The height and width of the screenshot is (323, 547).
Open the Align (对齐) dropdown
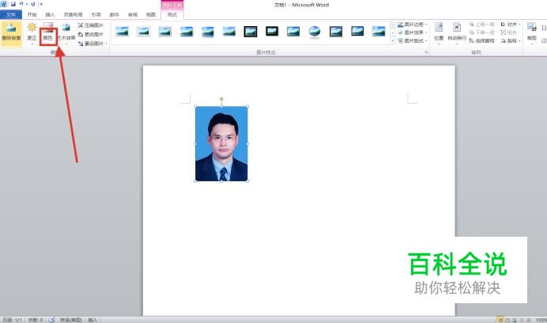(511, 25)
